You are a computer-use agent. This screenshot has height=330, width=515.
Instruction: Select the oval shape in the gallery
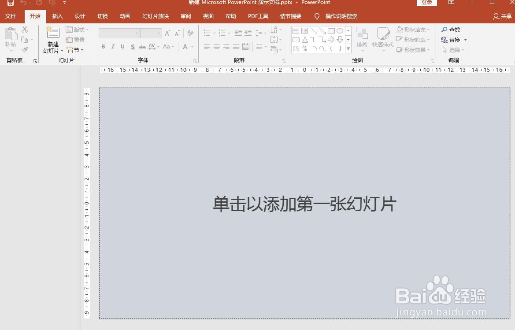340,31
